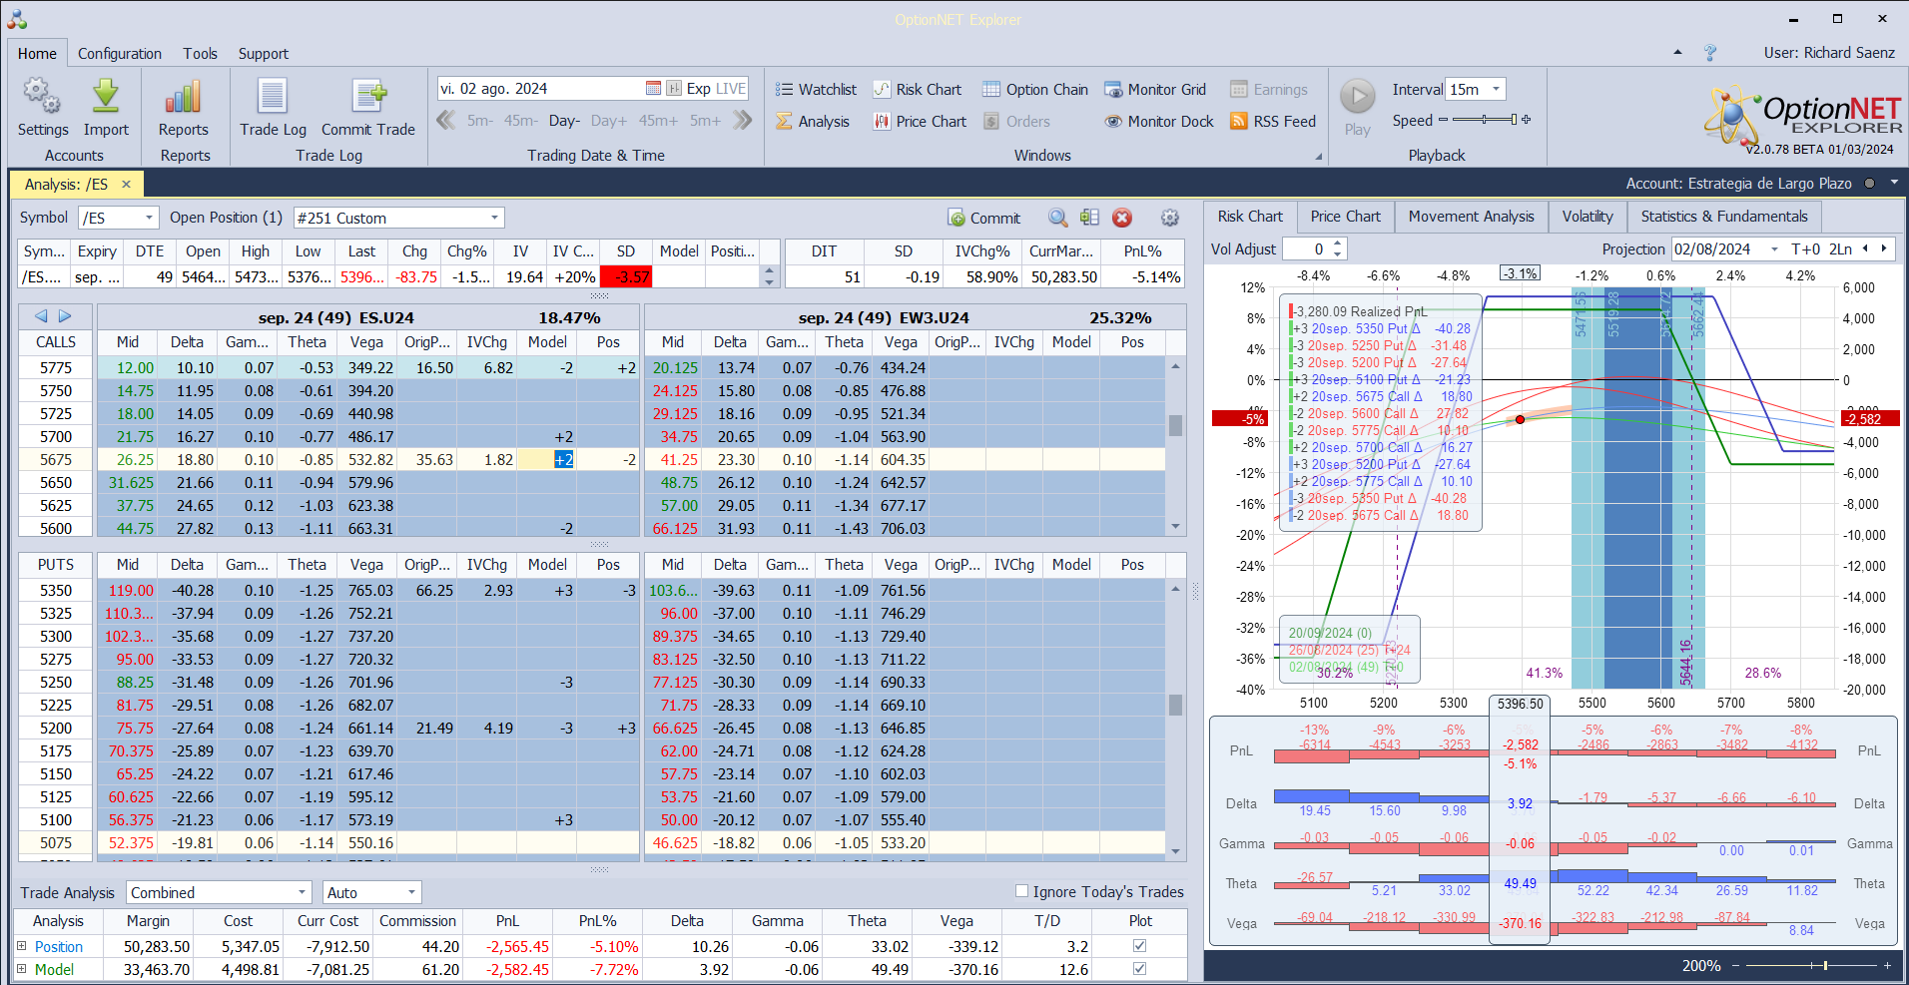1909x985 pixels.
Task: Open the #251 Custom position dropdown
Action: click(x=494, y=218)
